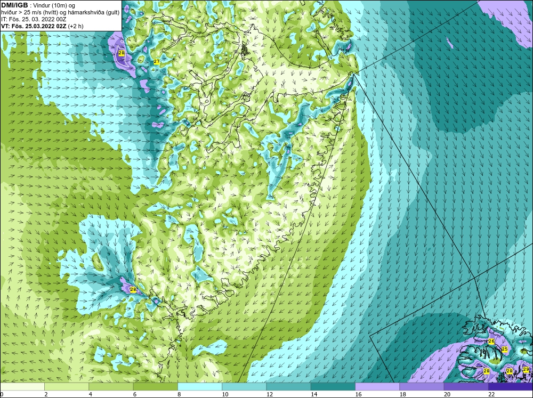The width and height of the screenshot is (533, 398).
Task: Click the legend scale value 16
Action: pyautogui.click(x=358, y=394)
